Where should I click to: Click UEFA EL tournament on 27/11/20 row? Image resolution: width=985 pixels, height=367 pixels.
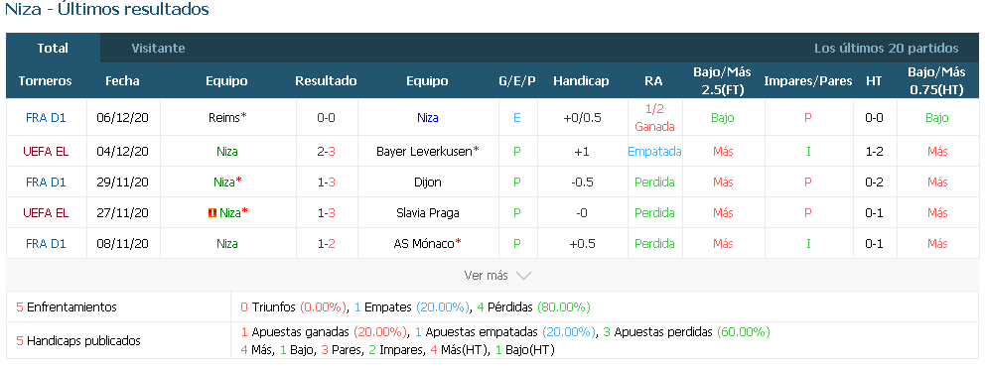point(46,212)
